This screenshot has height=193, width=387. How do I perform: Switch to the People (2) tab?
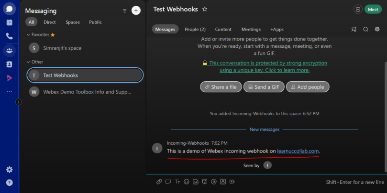[x=195, y=29]
